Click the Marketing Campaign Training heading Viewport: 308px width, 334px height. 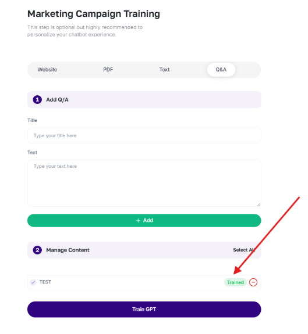coord(94,14)
